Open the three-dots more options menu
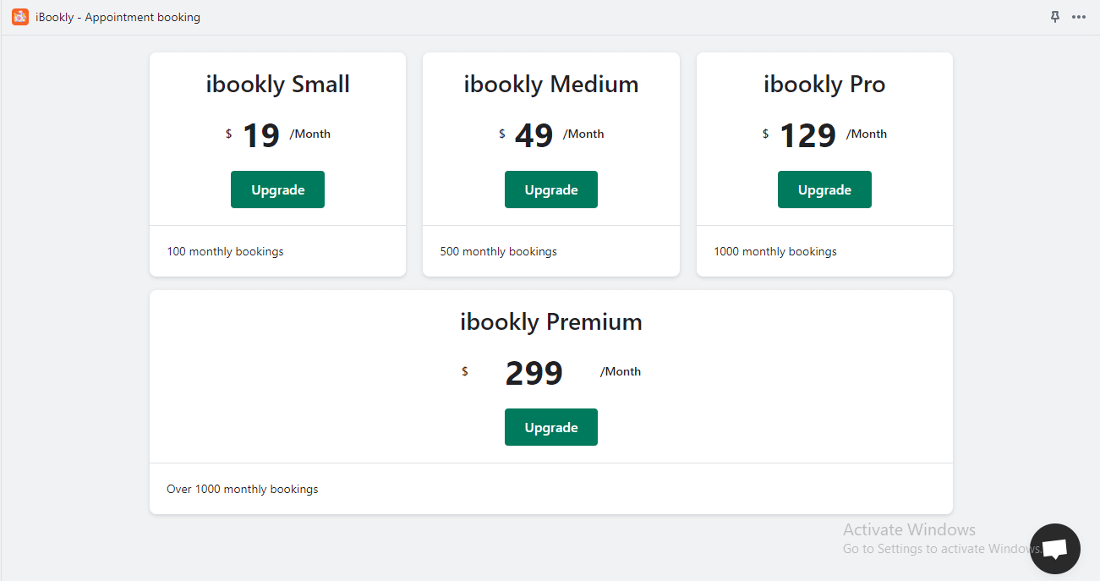Screen dimensions: 1100x581 coord(1079,17)
